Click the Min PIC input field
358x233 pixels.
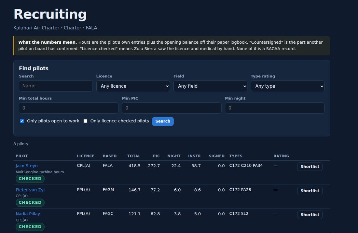(172, 108)
